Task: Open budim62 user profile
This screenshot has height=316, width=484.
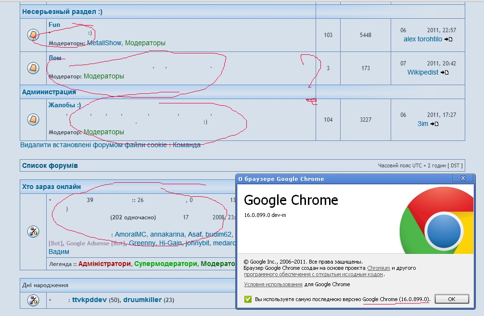Action: (218, 234)
